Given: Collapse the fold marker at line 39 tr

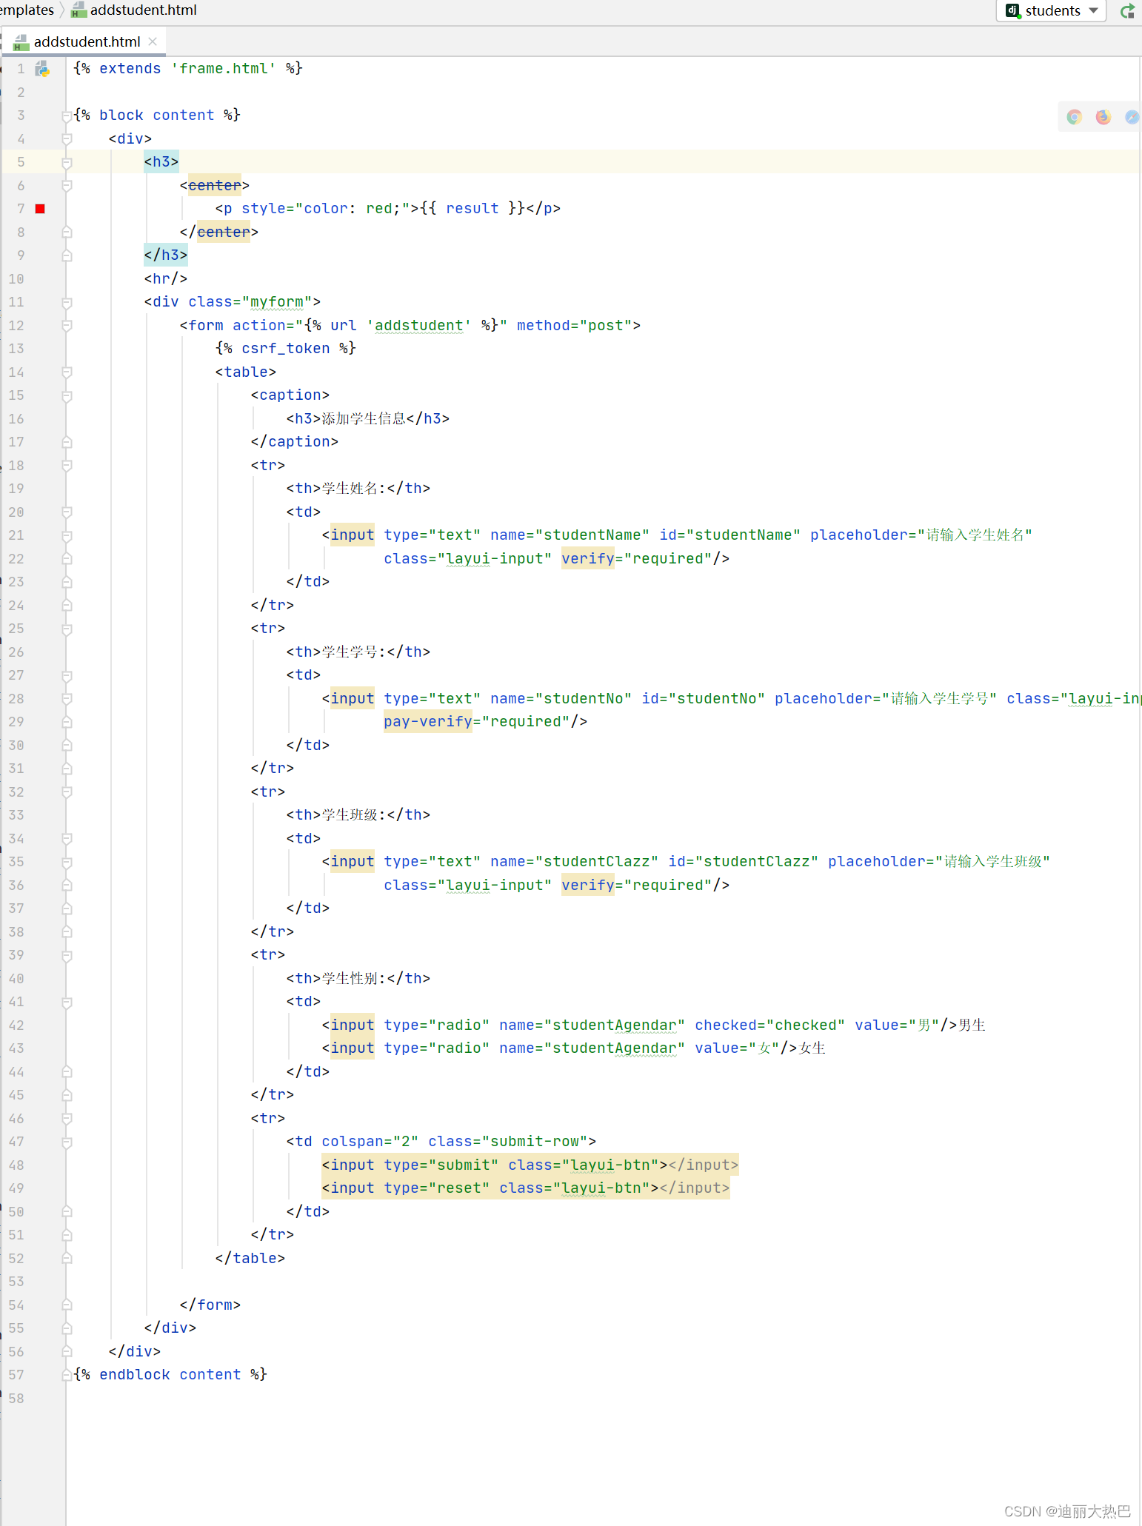Looking at the screenshot, I should click(67, 955).
